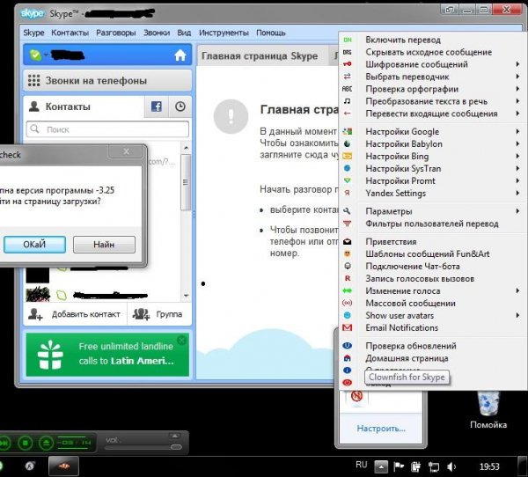
Task: Click the funnel icon for user filters
Action: tap(348, 224)
